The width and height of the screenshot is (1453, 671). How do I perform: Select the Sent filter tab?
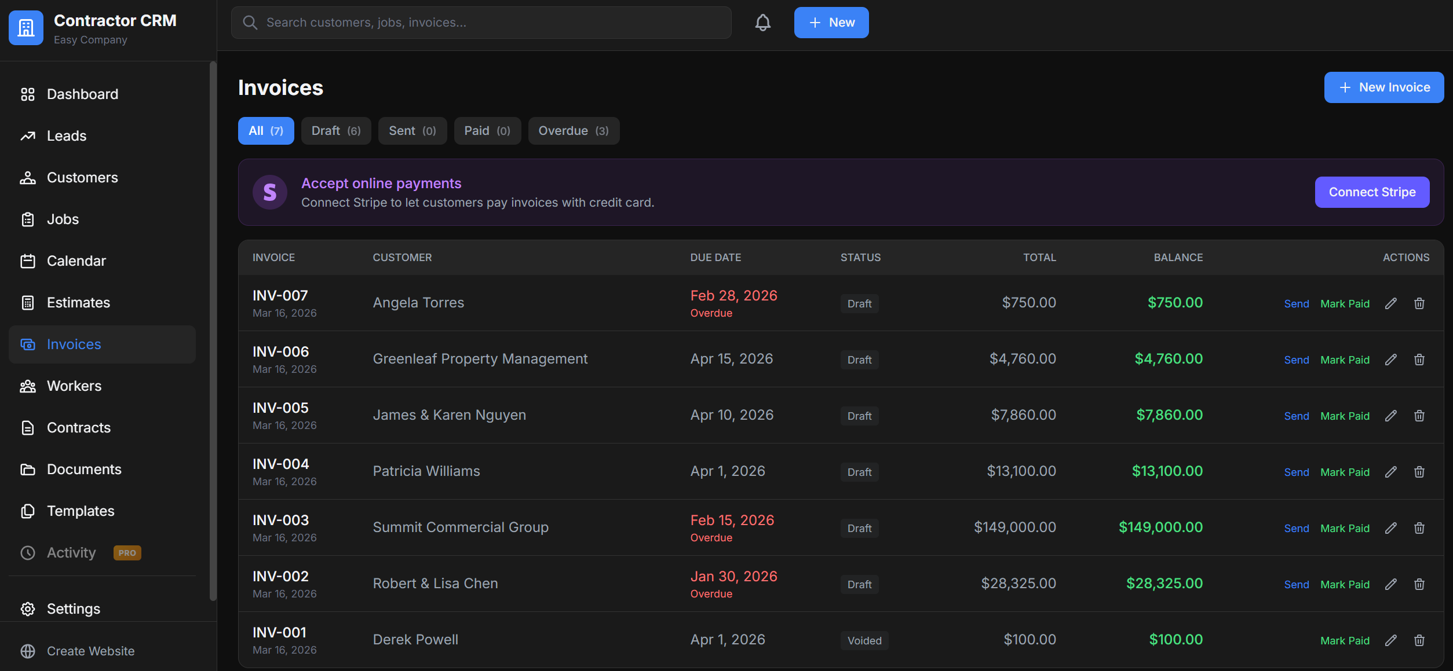(x=412, y=130)
